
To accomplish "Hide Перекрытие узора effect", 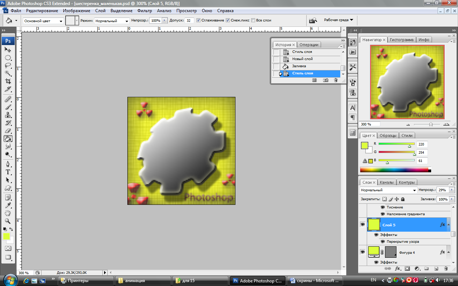I will [383, 242].
